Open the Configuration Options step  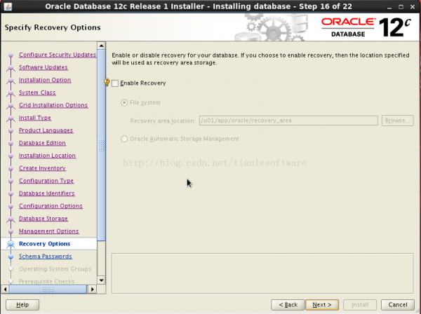tap(51, 206)
